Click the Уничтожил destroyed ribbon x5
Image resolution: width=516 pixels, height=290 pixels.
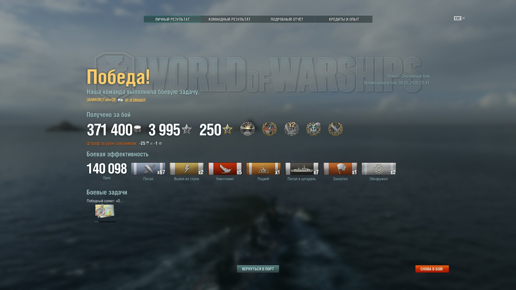point(225,169)
